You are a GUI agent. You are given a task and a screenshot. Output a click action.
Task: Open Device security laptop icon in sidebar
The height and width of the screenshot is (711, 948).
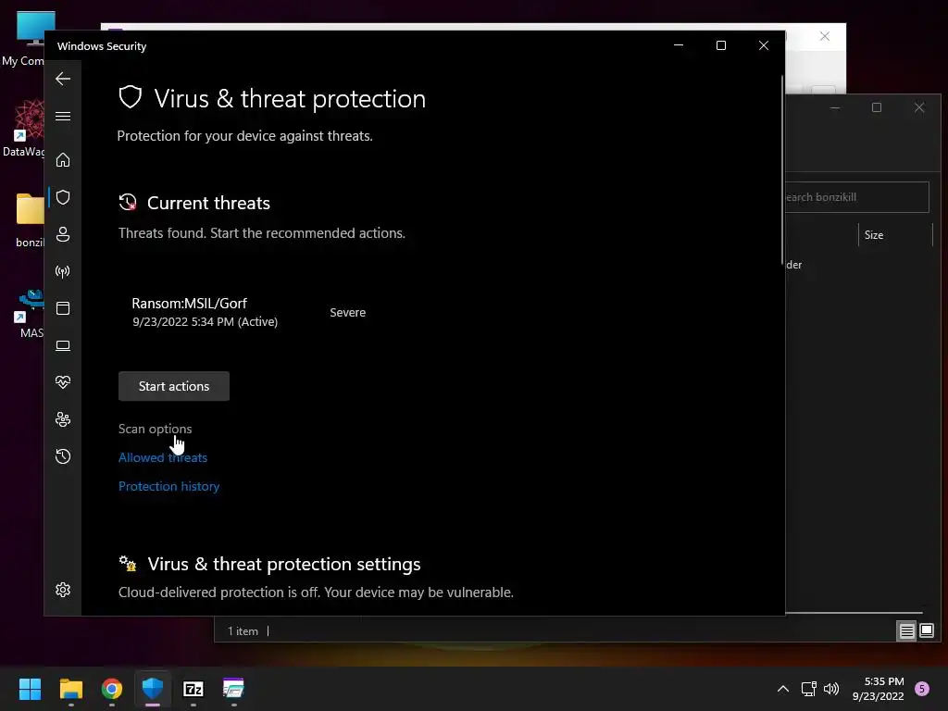click(63, 345)
